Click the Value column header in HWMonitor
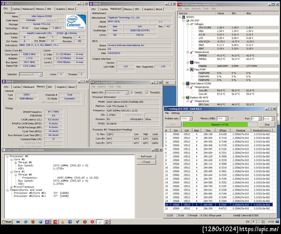Screen dimensions: 281x234 222,13
